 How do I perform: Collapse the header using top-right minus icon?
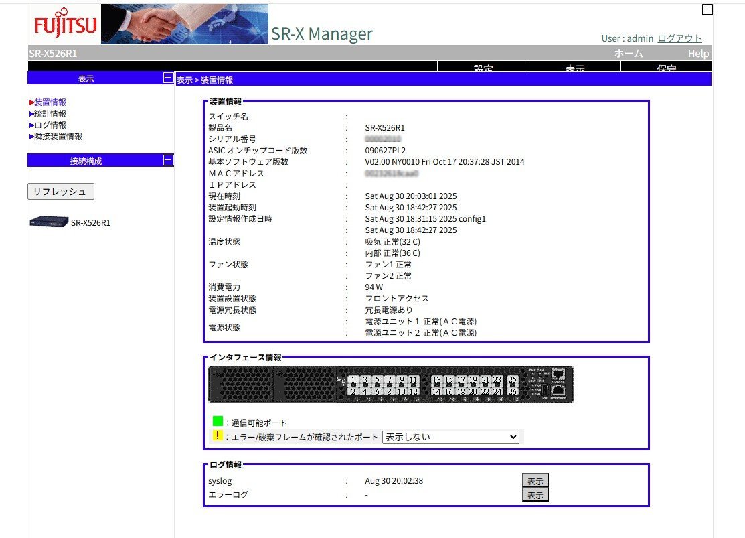pyautogui.click(x=708, y=9)
